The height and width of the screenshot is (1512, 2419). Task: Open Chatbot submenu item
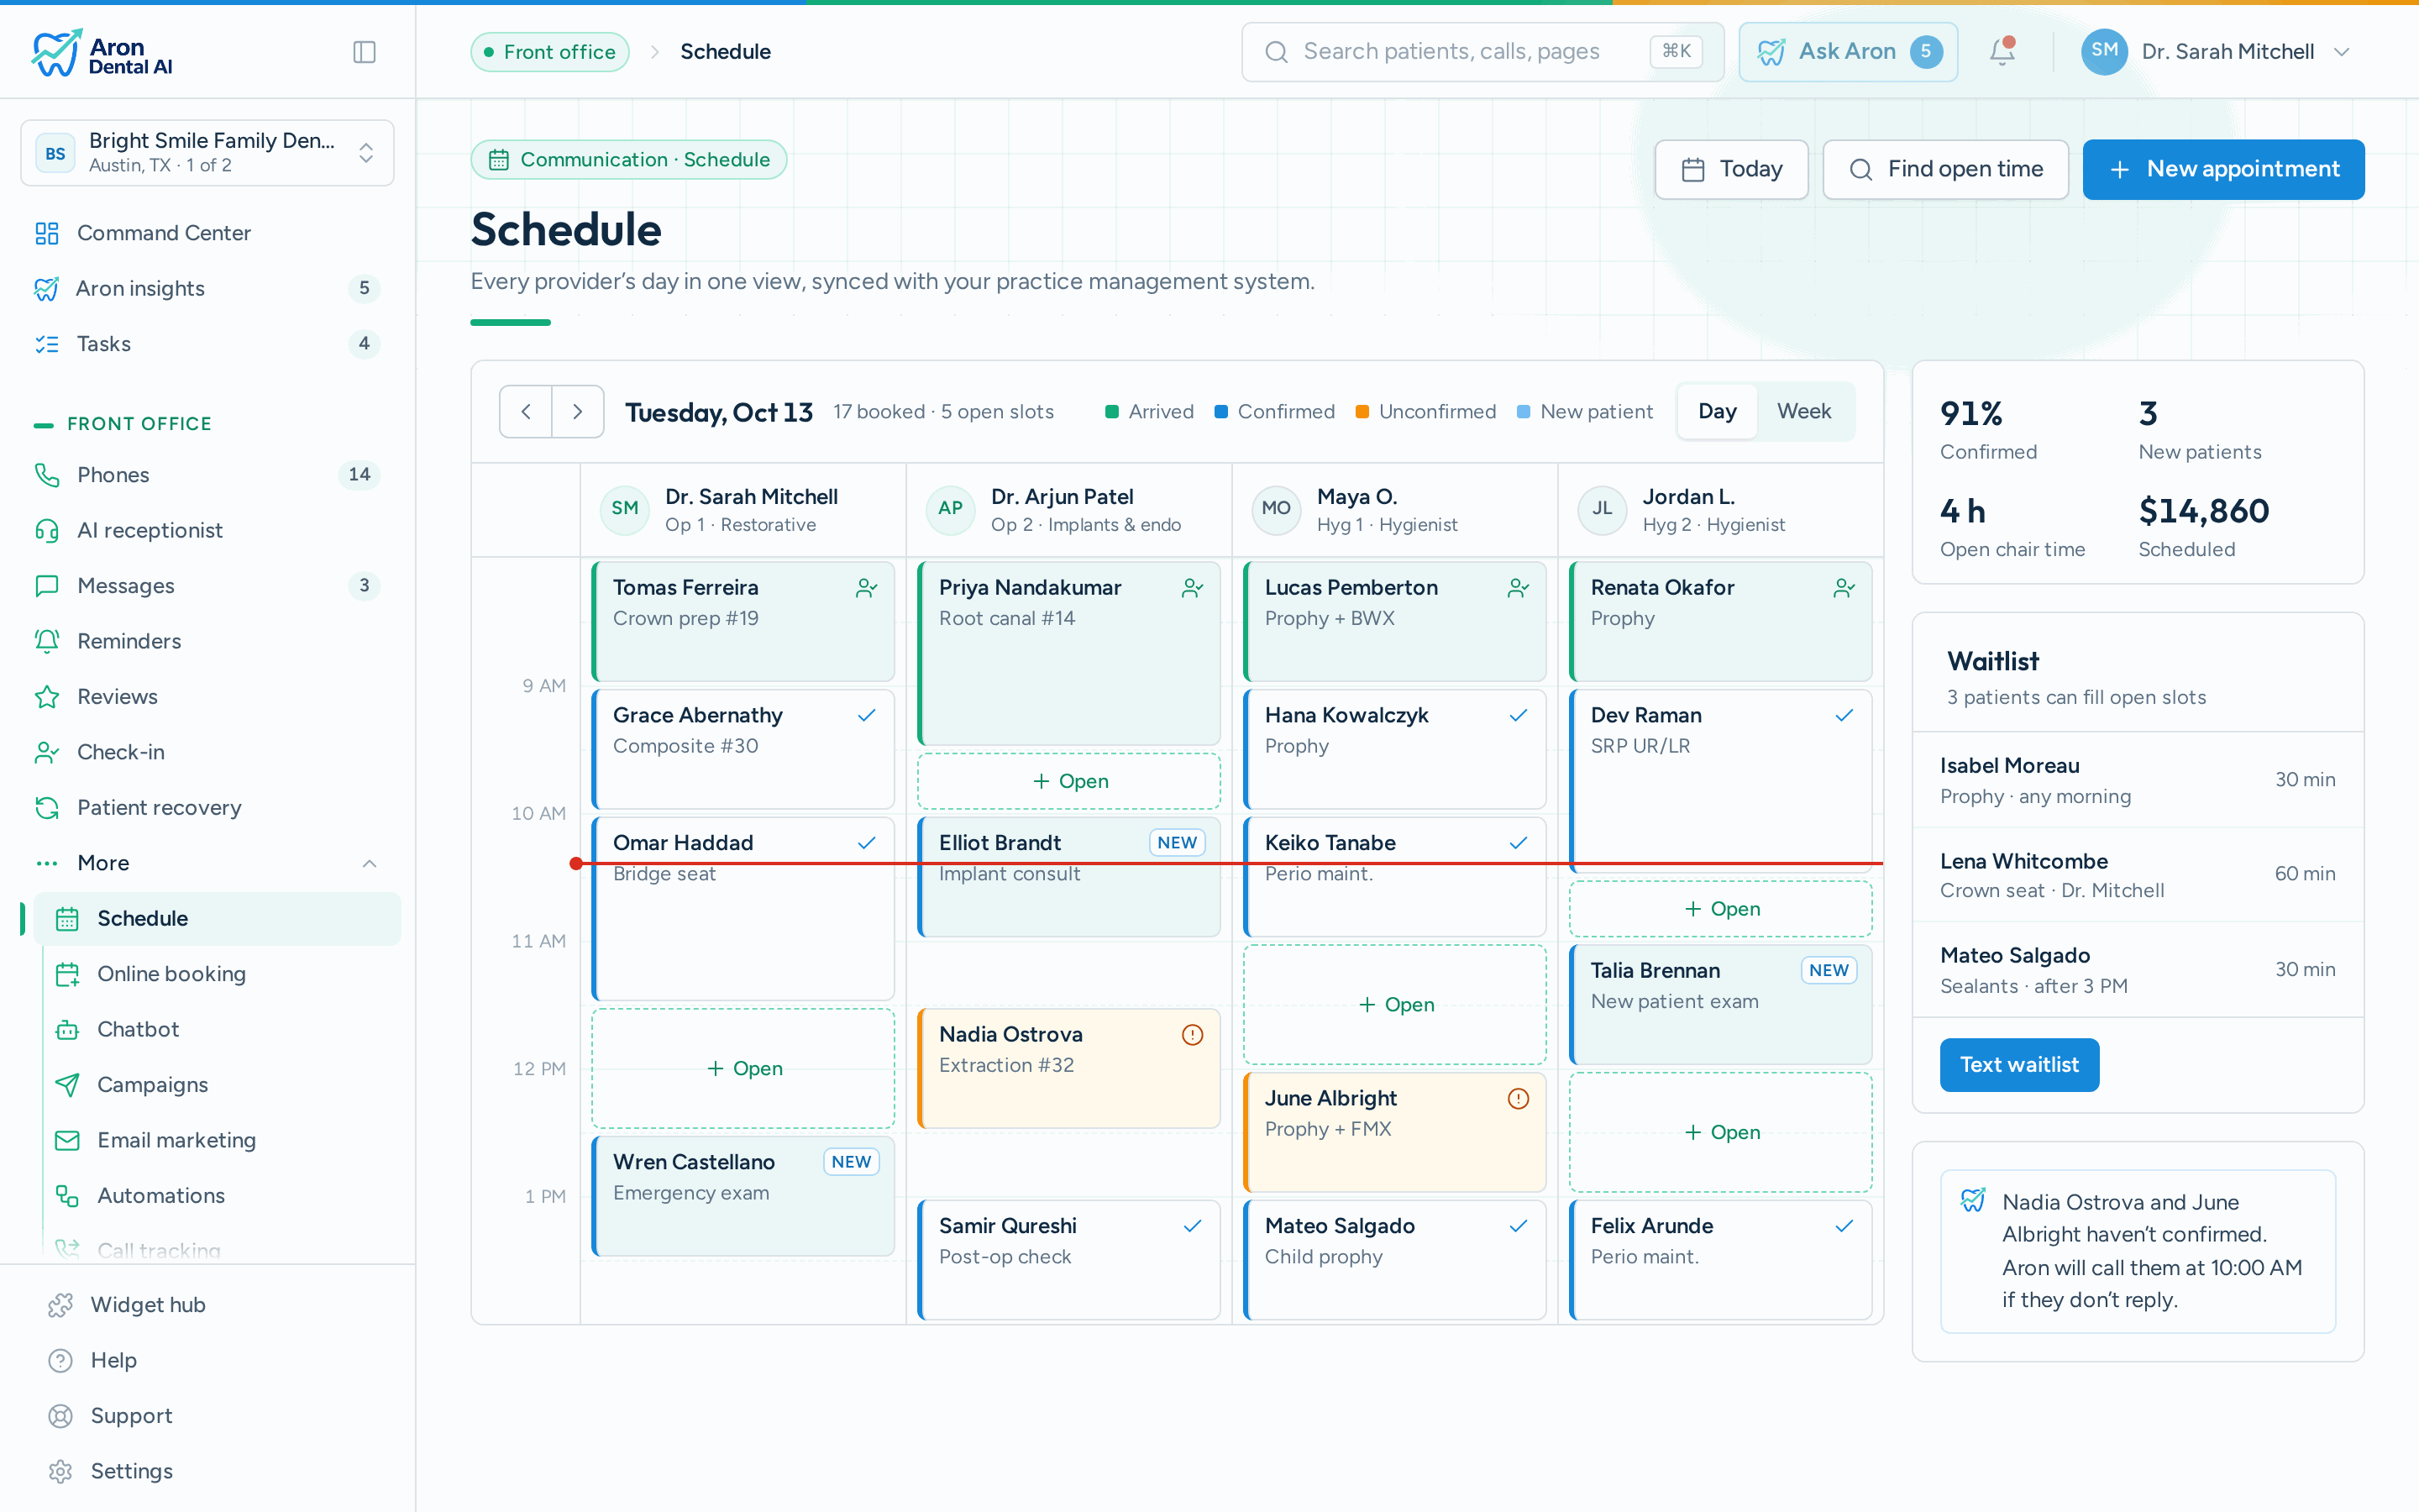pyautogui.click(x=218, y=1030)
